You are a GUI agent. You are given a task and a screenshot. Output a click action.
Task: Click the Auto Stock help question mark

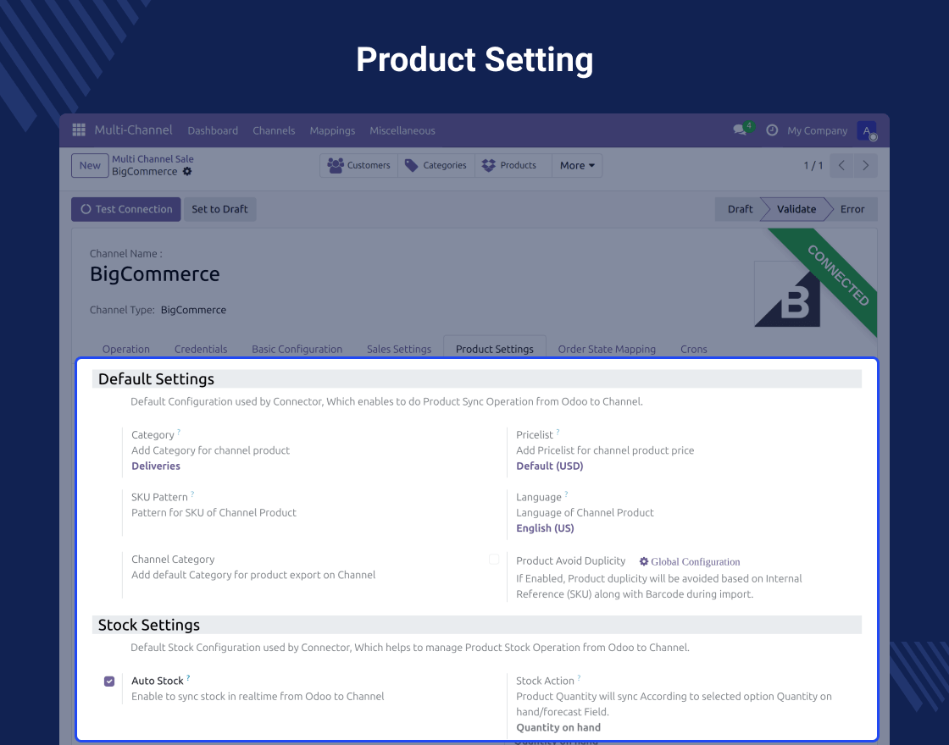click(188, 678)
